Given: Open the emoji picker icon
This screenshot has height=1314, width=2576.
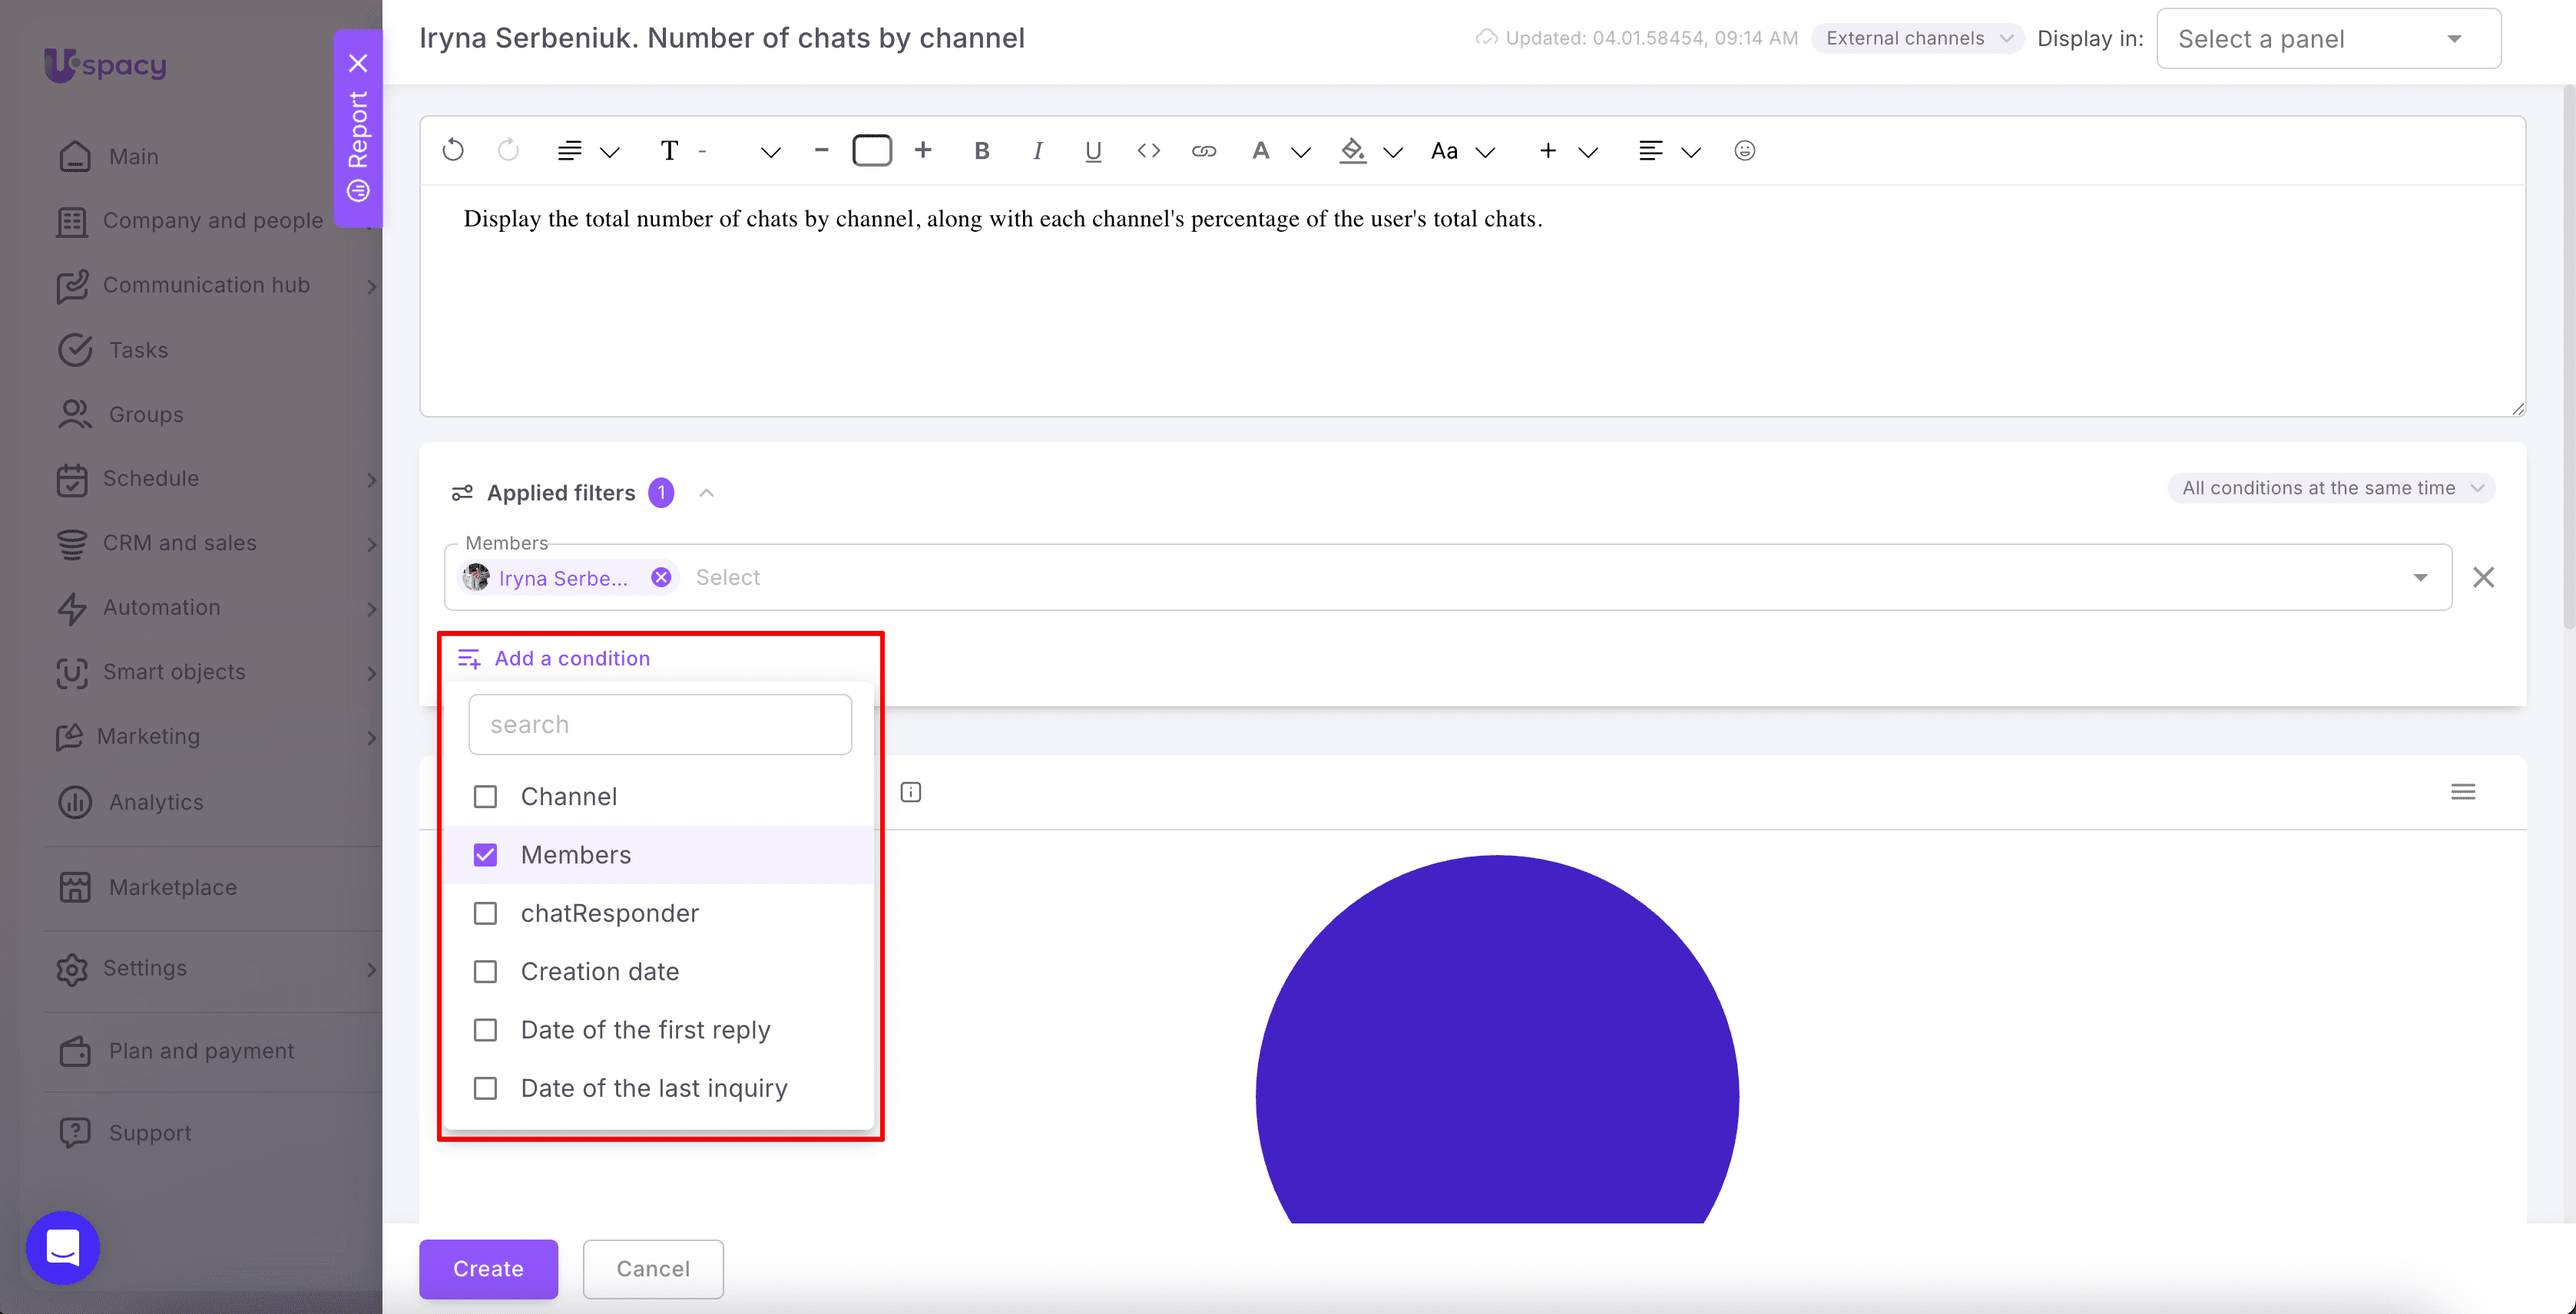Looking at the screenshot, I should 1744,151.
